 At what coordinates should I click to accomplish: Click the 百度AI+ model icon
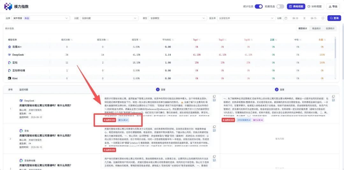10,47
